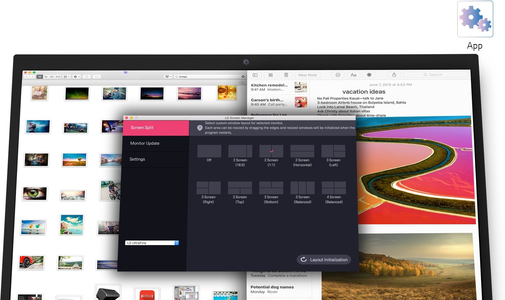Open the Carson's birth... note
The width and height of the screenshot is (505, 300).
click(278, 102)
